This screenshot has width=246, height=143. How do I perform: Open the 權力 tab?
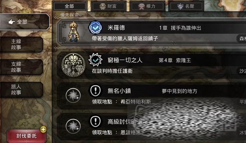tap(147, 6)
